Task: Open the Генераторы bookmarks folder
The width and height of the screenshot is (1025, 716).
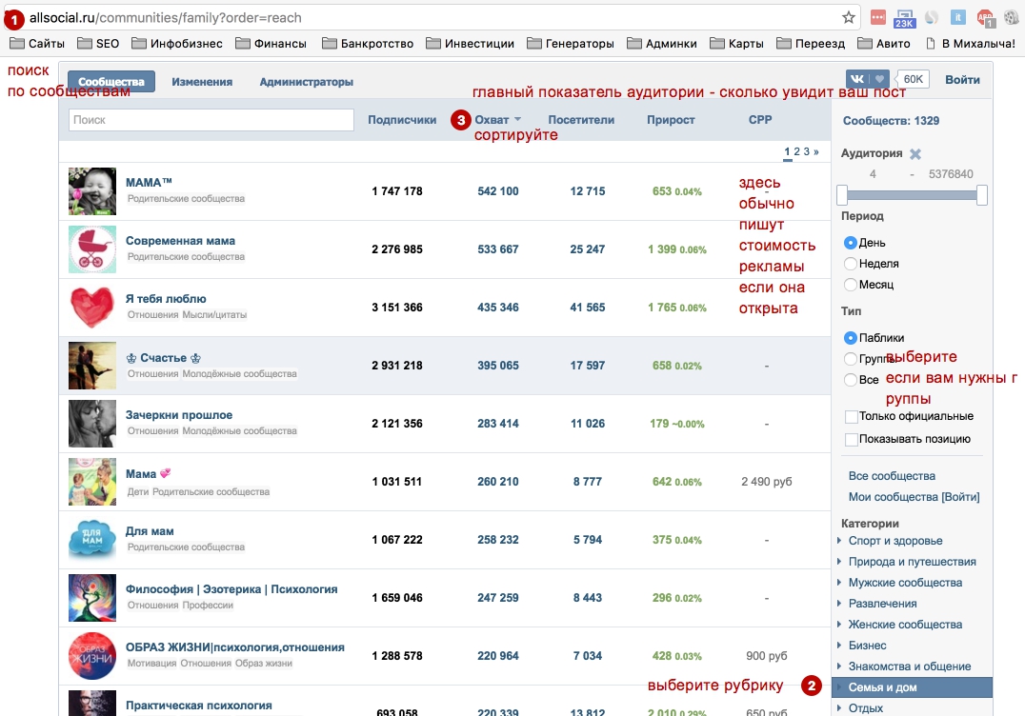Action: point(571,44)
